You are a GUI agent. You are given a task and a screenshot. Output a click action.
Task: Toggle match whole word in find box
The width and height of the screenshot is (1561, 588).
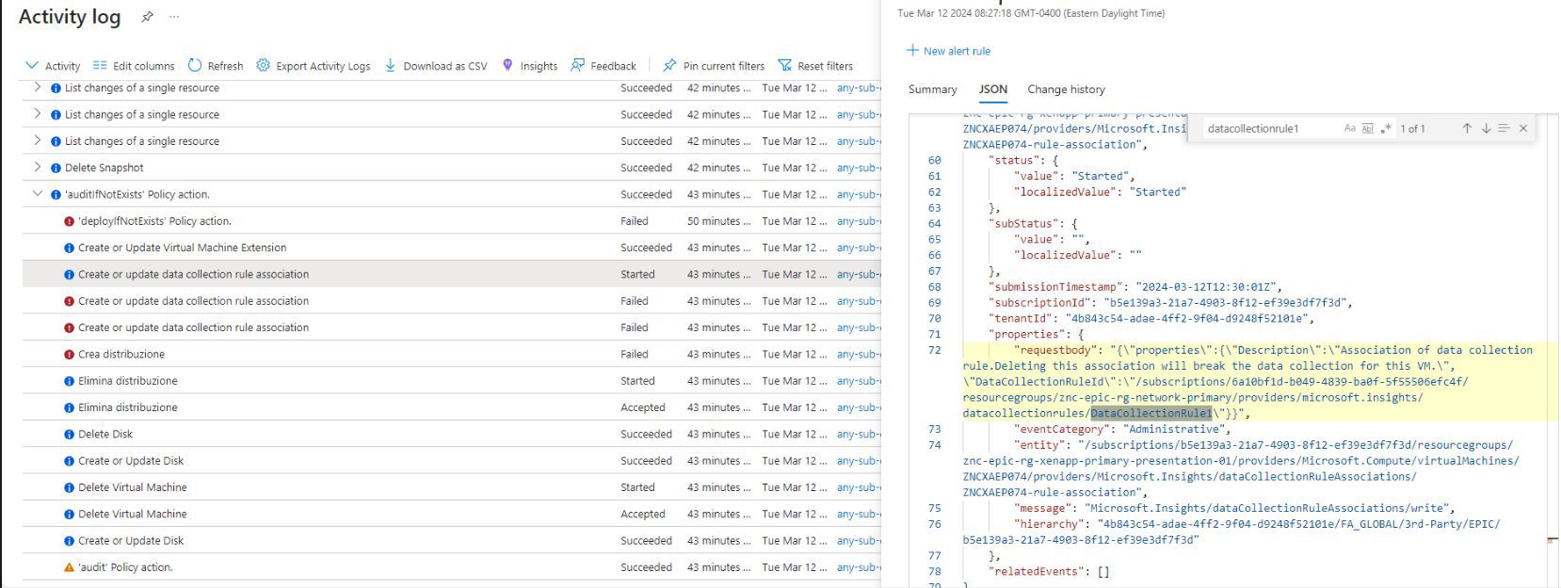point(1367,128)
